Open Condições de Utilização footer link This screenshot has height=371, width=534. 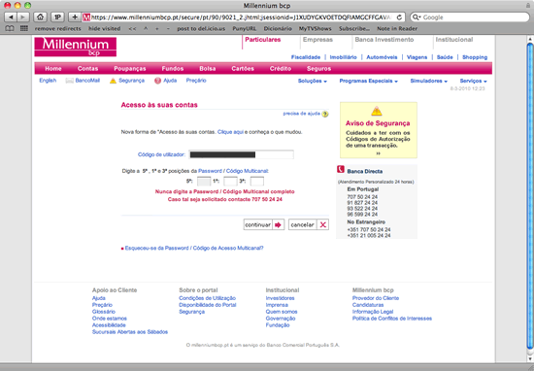click(207, 298)
